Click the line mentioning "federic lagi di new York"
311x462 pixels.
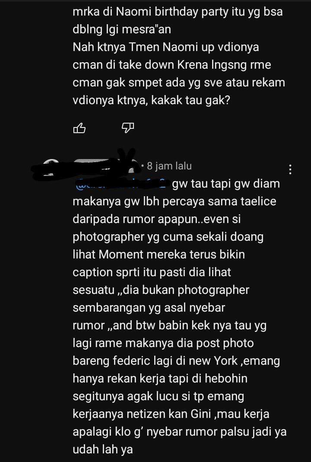tap(176, 361)
